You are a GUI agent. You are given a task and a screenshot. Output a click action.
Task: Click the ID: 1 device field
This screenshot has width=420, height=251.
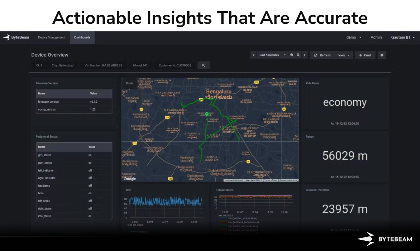pyautogui.click(x=39, y=65)
